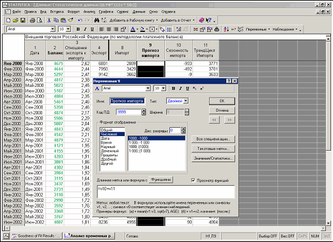Click the Значения/Статистики button
Viewport: 333px width, 242px height.
click(213, 158)
